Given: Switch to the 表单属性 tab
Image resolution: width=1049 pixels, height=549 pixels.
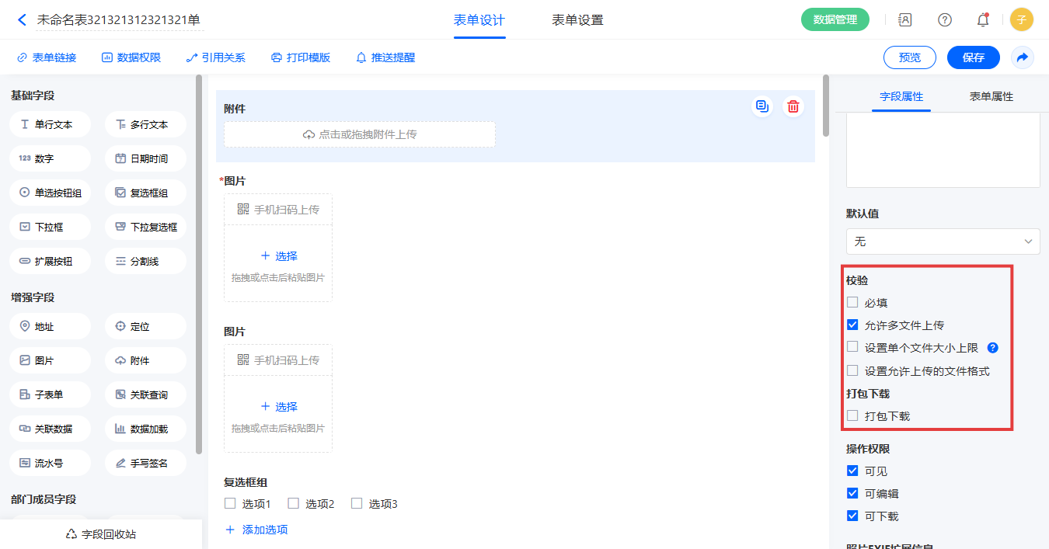Looking at the screenshot, I should click(x=991, y=96).
